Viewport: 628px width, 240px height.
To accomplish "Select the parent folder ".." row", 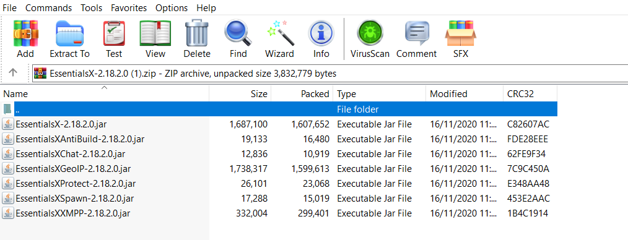I will 279,109.
